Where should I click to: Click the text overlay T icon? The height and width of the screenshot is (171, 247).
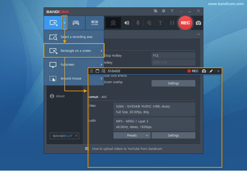click(x=160, y=23)
